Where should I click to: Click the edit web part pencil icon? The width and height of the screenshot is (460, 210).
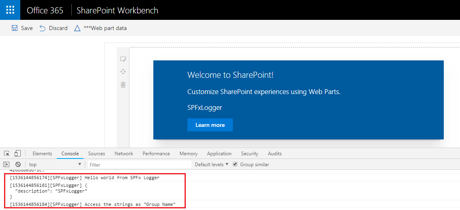pyautogui.click(x=123, y=59)
